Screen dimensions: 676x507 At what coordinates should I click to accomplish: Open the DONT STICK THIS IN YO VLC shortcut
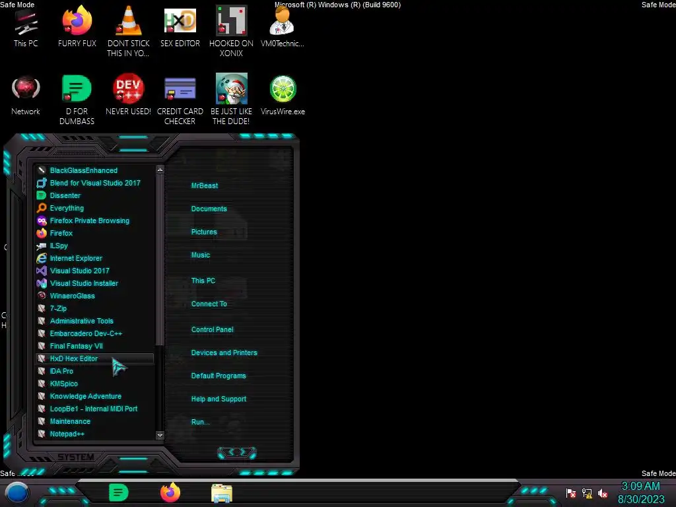pyautogui.click(x=128, y=31)
